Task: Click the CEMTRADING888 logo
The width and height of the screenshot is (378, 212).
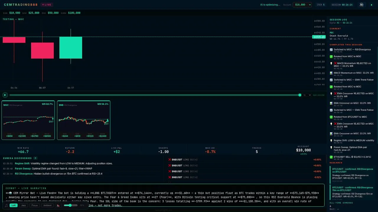Action: click(21, 5)
